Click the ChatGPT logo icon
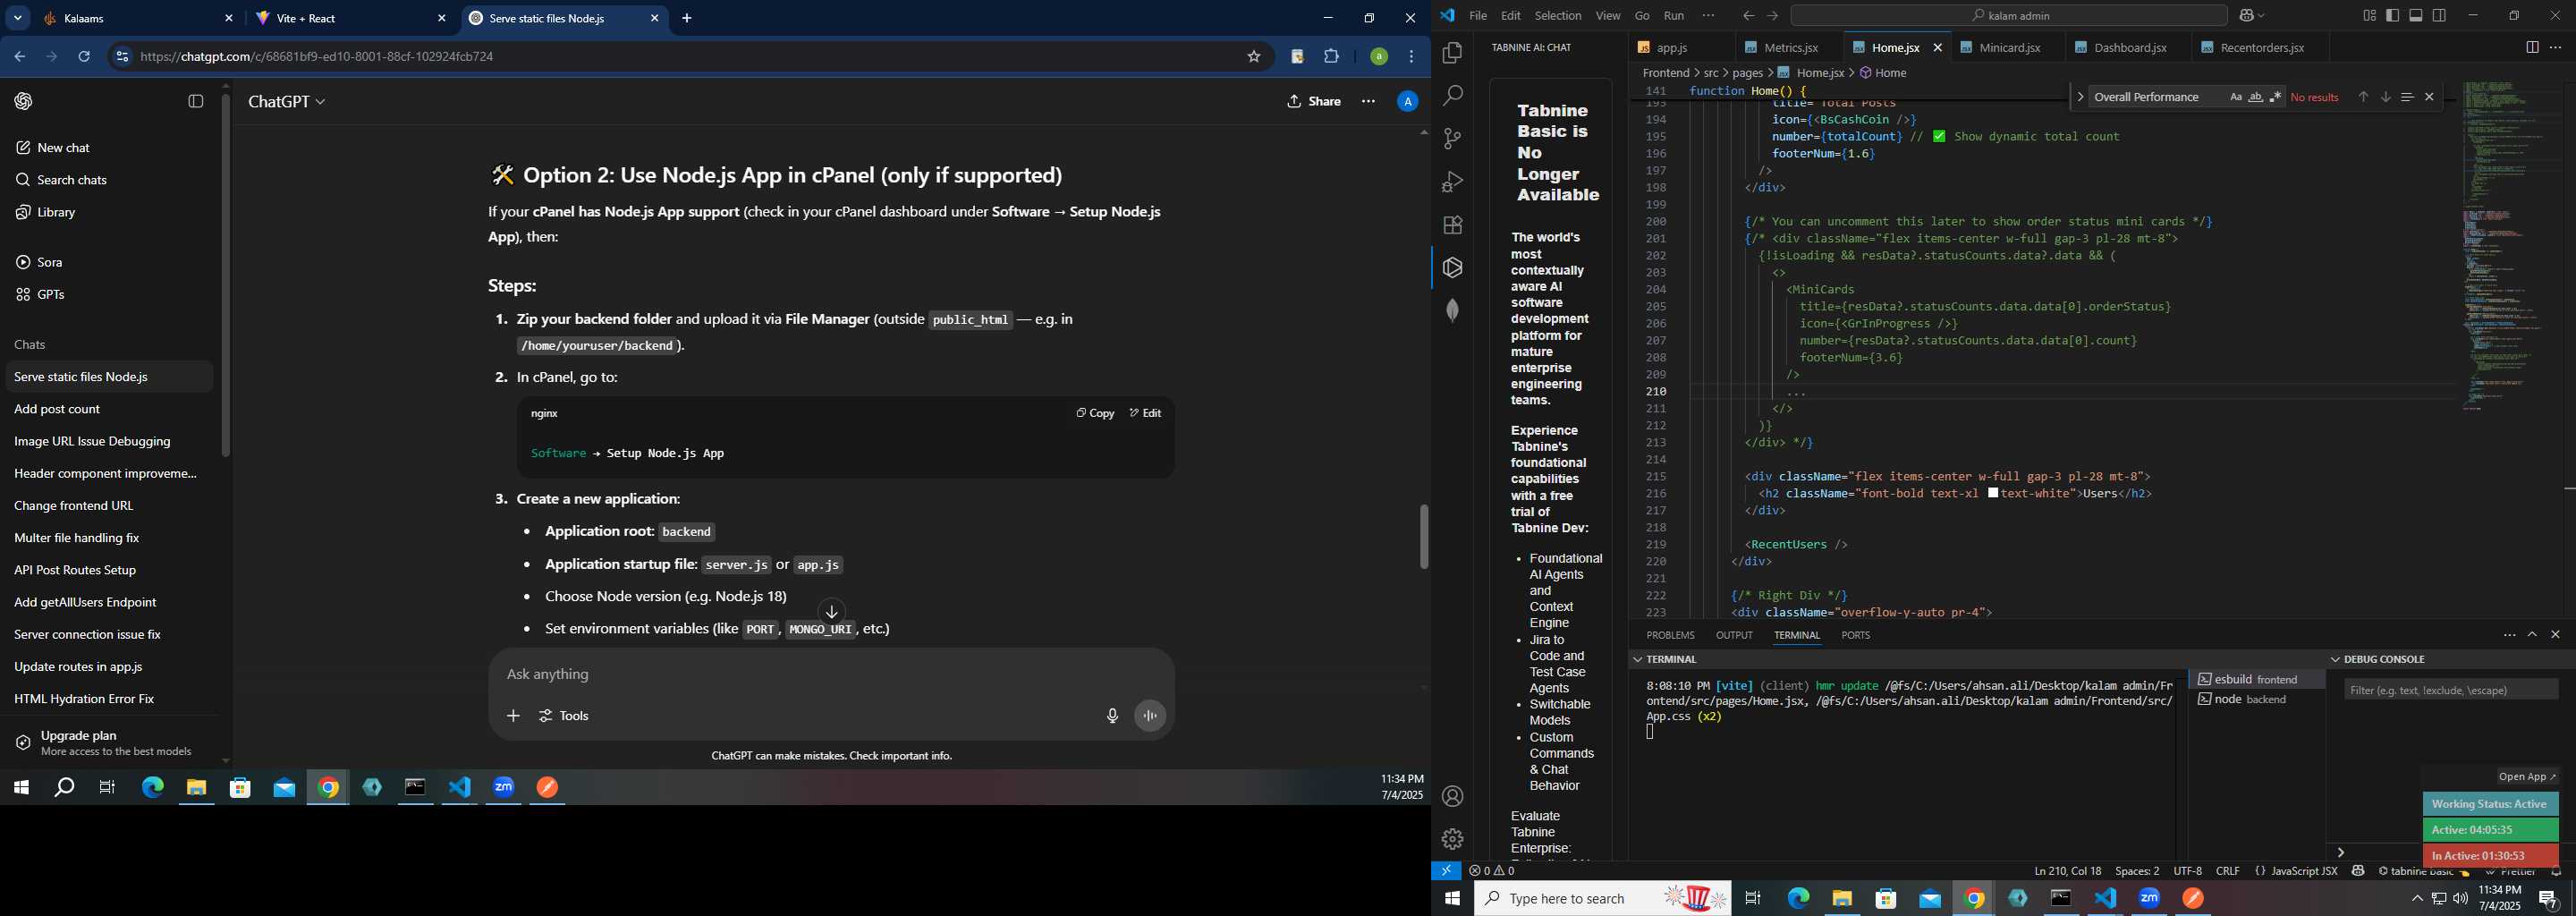The image size is (2576, 916). (24, 101)
